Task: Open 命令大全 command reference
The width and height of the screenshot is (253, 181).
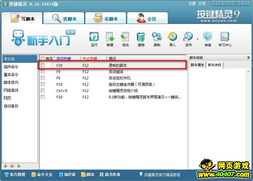Action: coord(42,174)
